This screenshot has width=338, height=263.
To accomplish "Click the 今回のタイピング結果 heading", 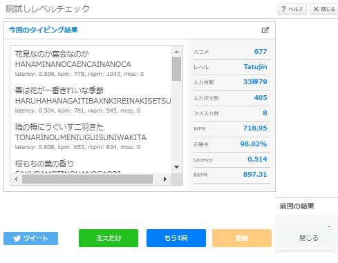I will (x=44, y=30).
